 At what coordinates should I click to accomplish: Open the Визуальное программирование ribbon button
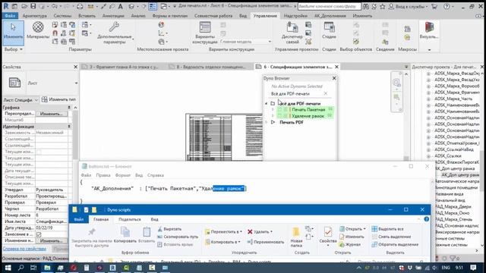(x=429, y=31)
